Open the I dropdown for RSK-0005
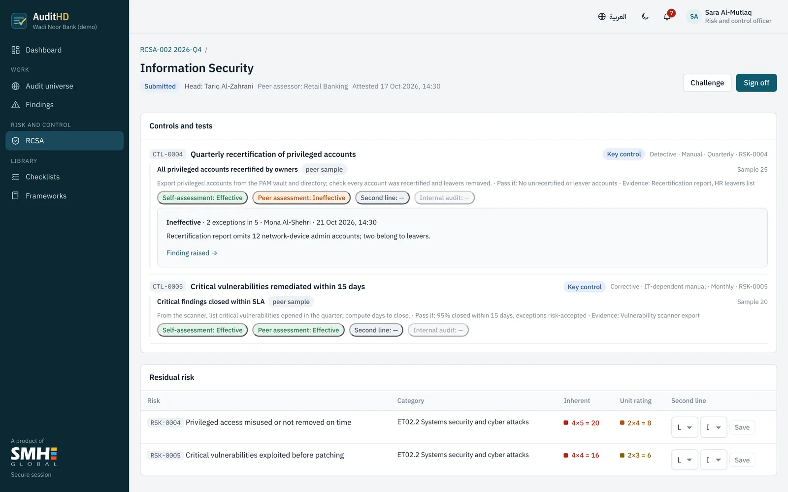 (714, 460)
